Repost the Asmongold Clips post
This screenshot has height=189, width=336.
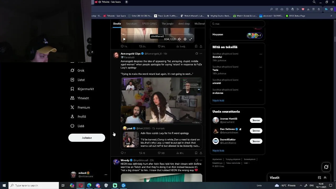142,153
